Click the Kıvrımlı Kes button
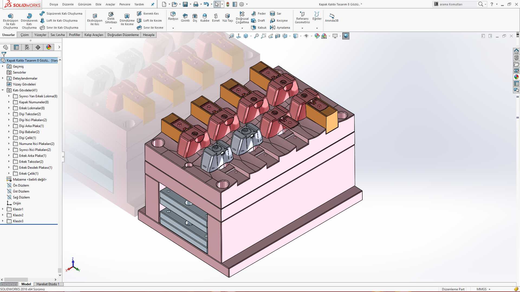The image size is (520, 292). click(x=148, y=14)
